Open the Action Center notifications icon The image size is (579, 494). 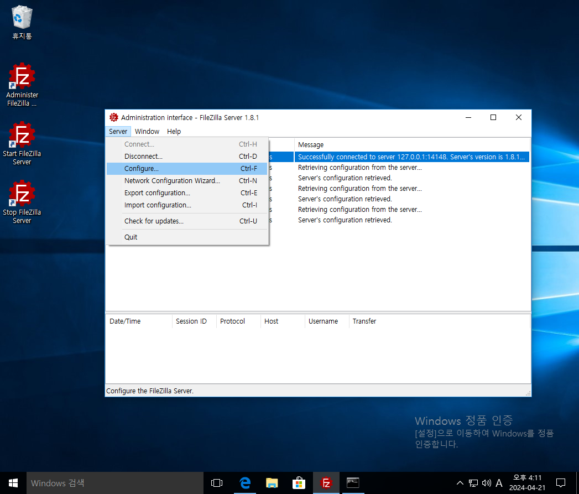click(x=561, y=483)
